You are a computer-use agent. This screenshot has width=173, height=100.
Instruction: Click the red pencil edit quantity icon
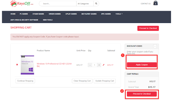(104, 65)
